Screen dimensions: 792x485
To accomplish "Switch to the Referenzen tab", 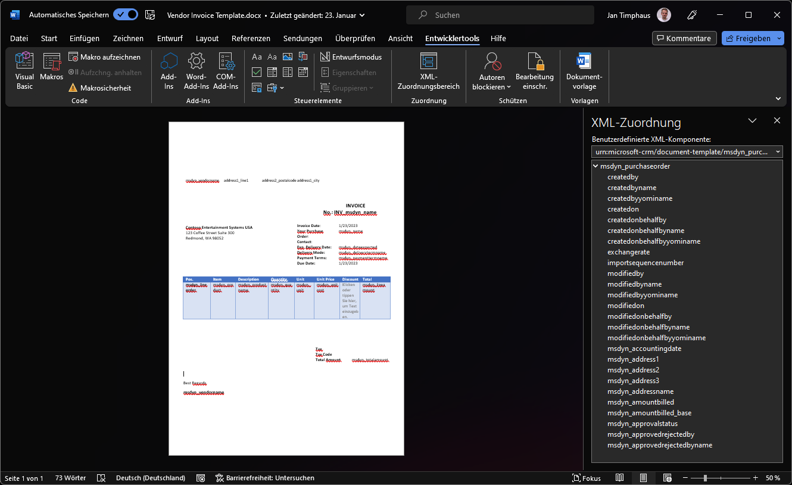I will pos(251,38).
